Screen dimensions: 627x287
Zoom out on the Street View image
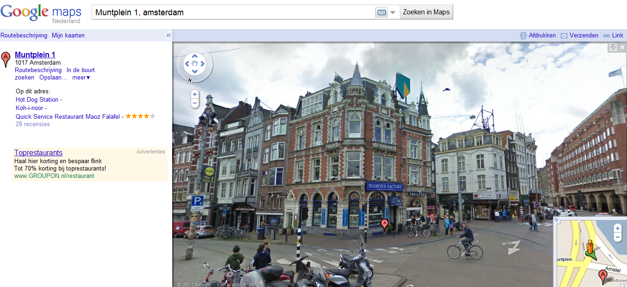[195, 103]
